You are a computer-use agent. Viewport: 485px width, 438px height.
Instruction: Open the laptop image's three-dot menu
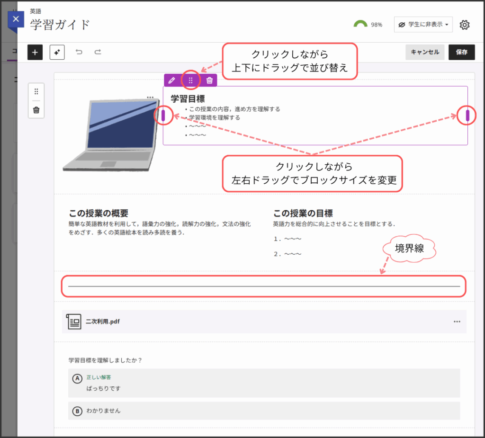pos(150,98)
